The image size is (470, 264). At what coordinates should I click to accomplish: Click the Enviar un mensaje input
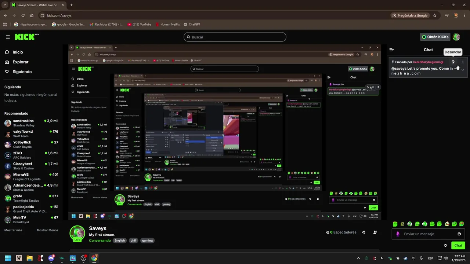(429, 234)
